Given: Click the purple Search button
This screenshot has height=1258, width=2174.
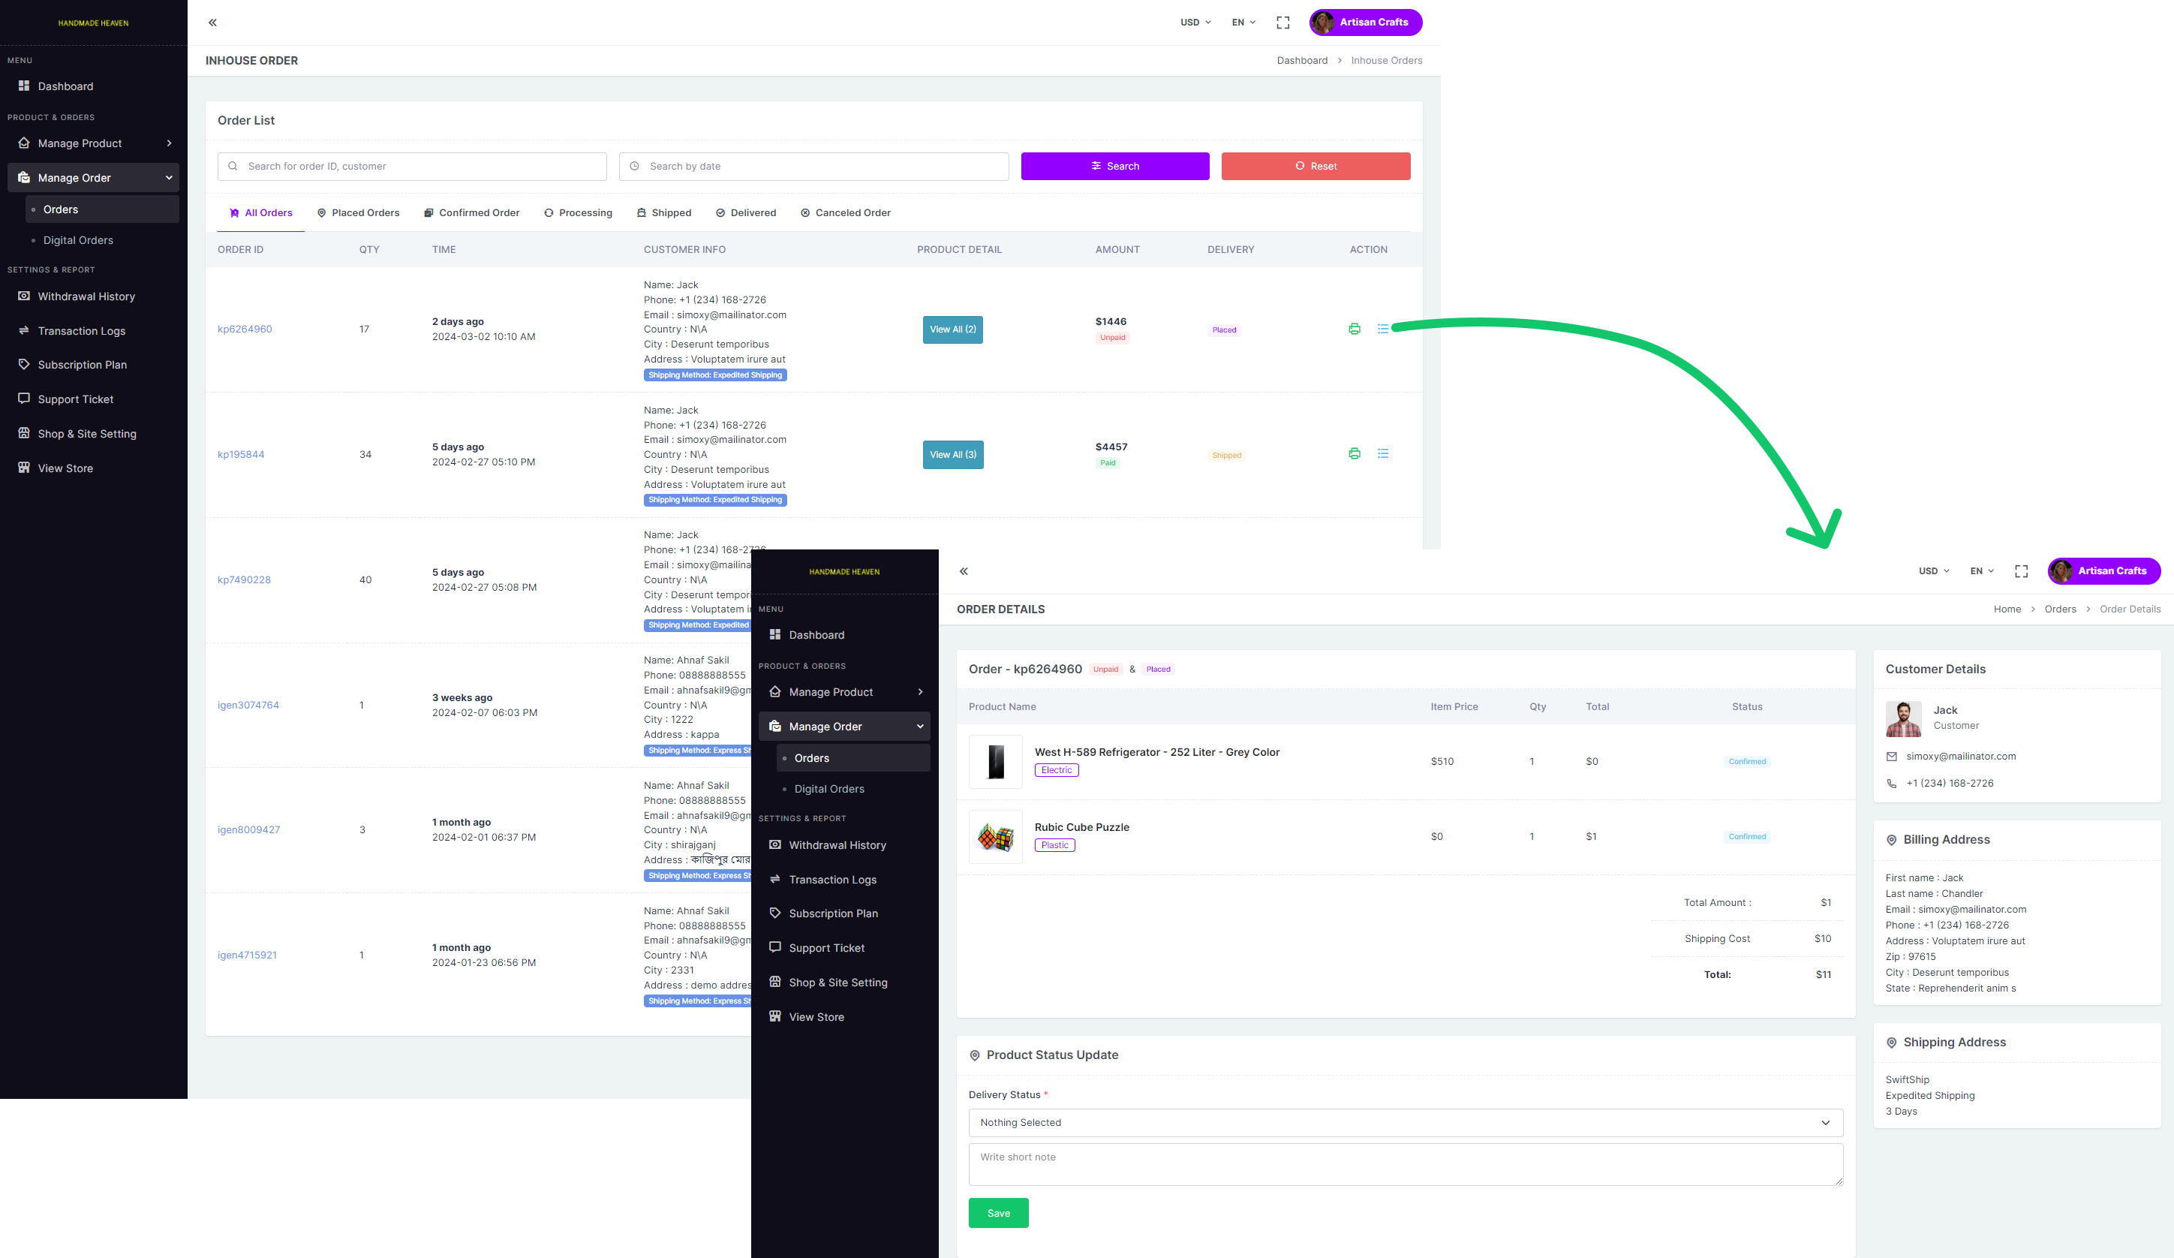Looking at the screenshot, I should pyautogui.click(x=1114, y=167).
